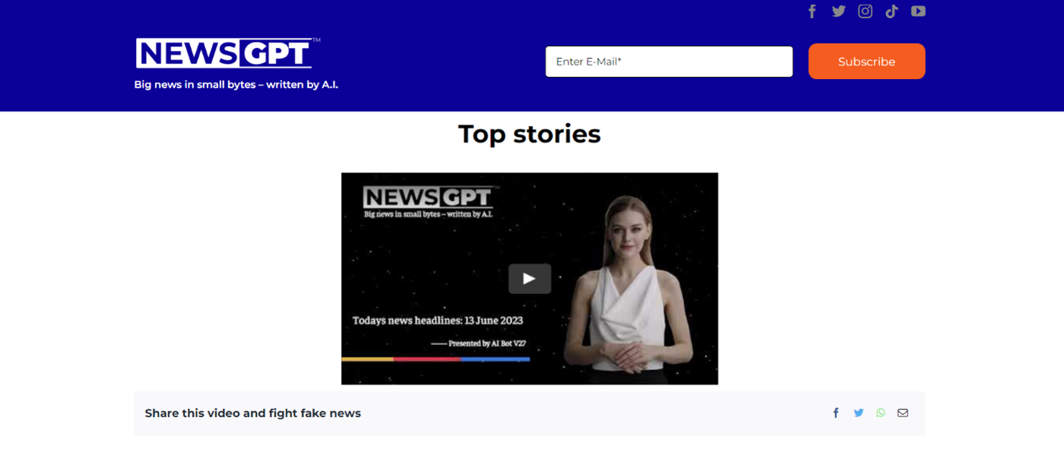
Task: Open the Facebook page from header
Action: pos(812,11)
